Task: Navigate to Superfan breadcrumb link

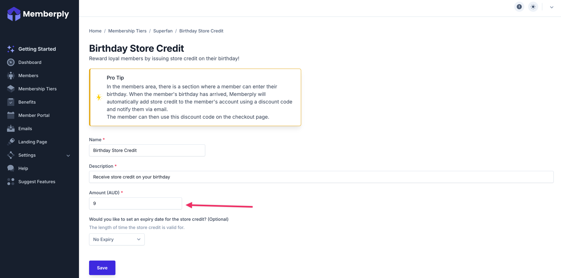Action: click(x=163, y=31)
